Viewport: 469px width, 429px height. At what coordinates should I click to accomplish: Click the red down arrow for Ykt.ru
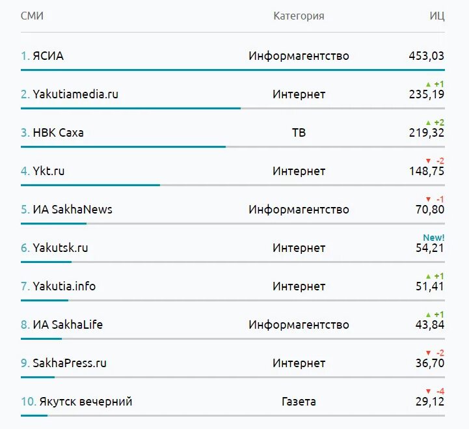(x=427, y=161)
